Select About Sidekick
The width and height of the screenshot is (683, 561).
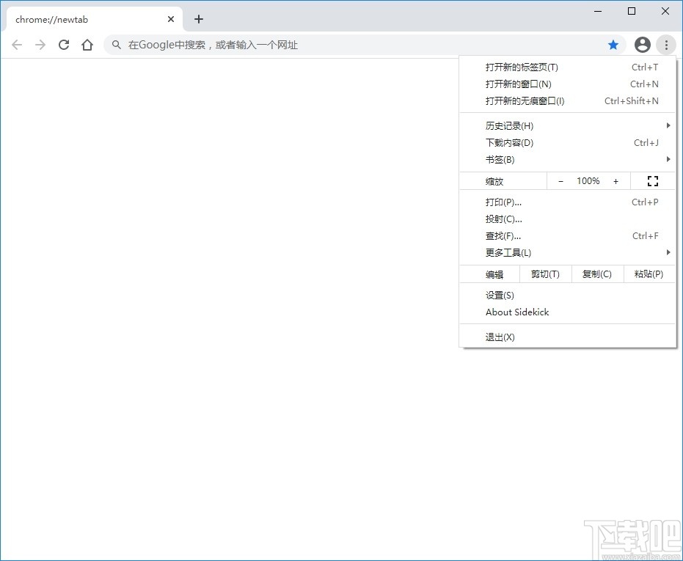click(x=516, y=312)
